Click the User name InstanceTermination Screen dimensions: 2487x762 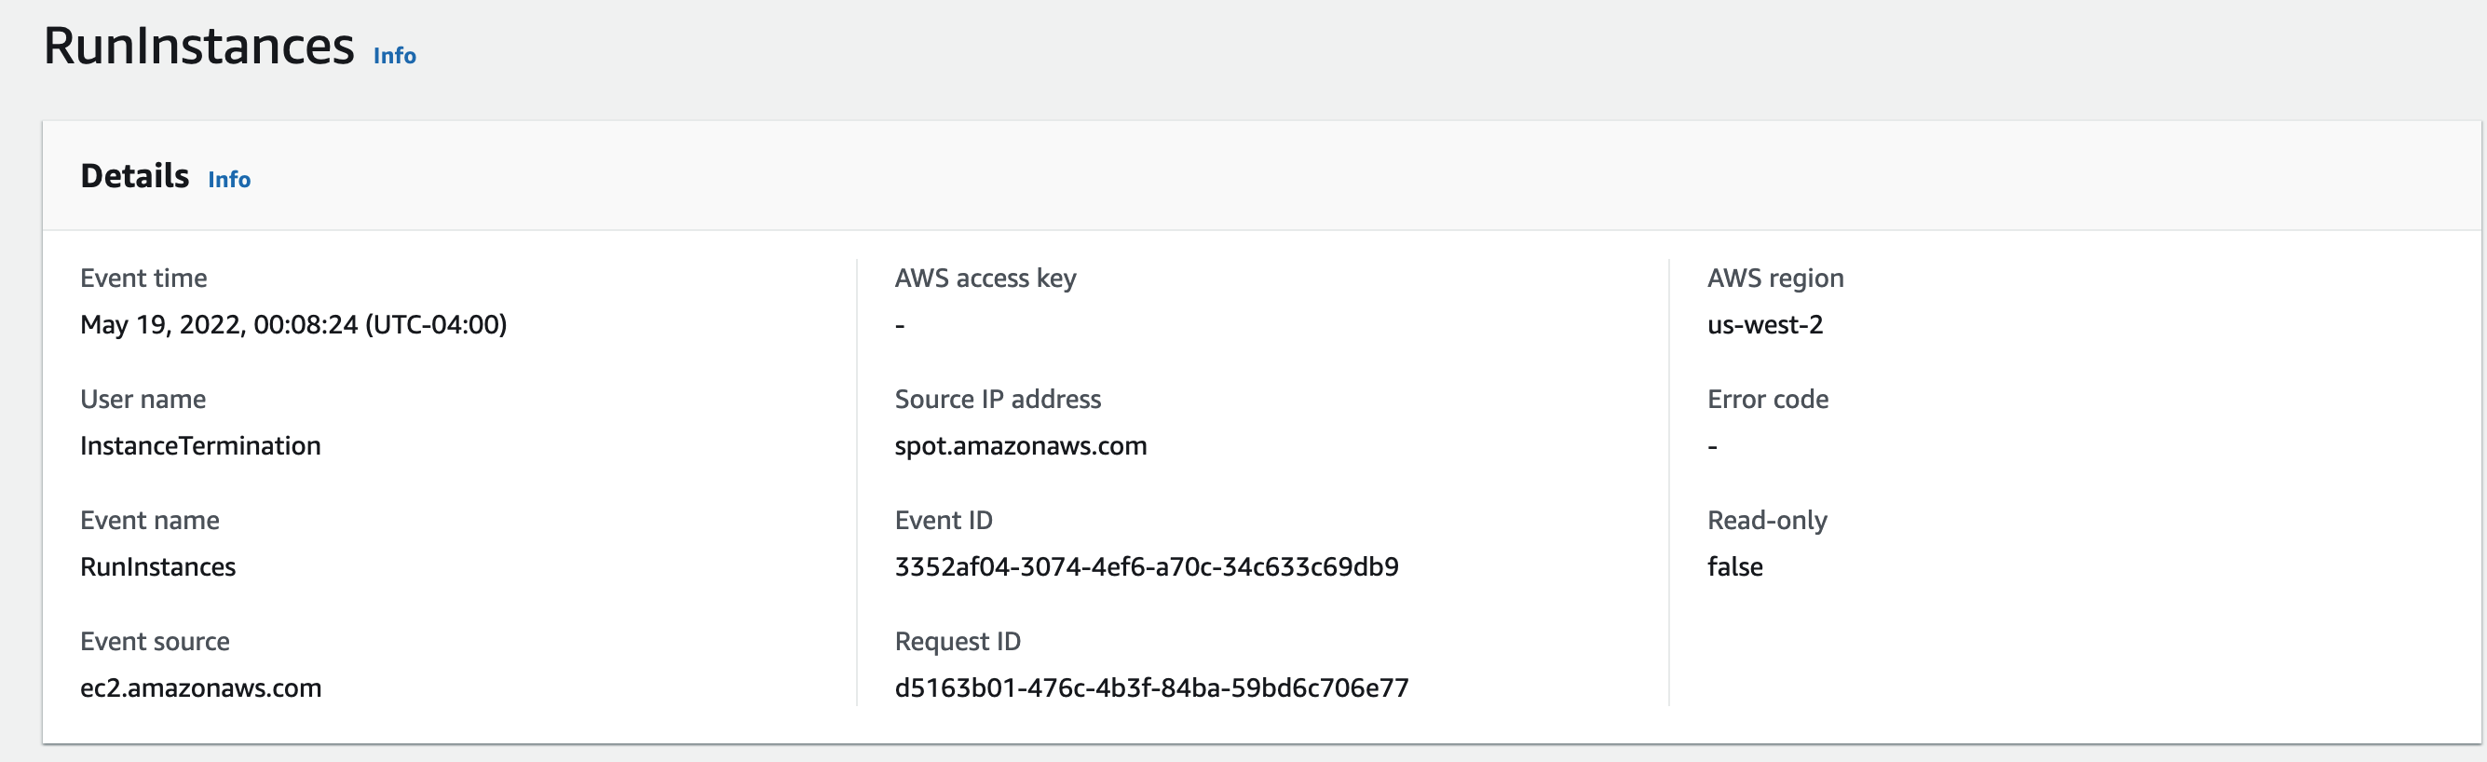201,446
